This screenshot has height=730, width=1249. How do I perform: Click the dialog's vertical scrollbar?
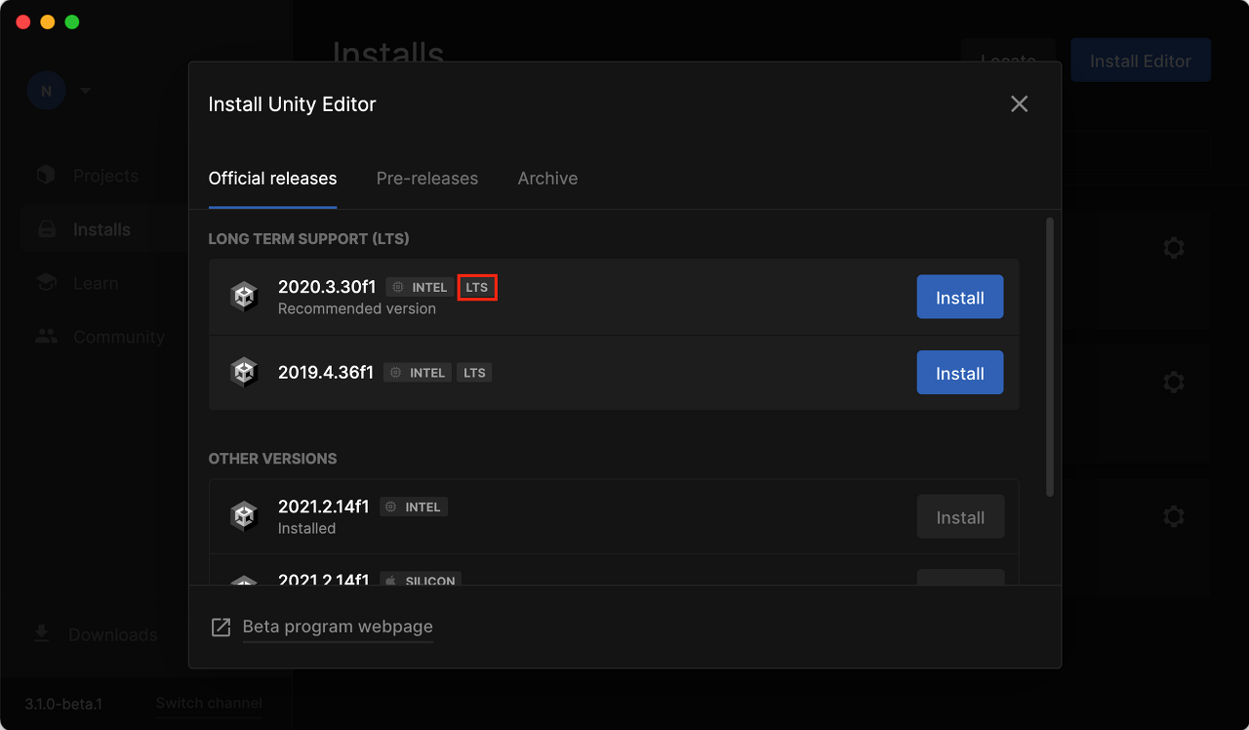1050,356
